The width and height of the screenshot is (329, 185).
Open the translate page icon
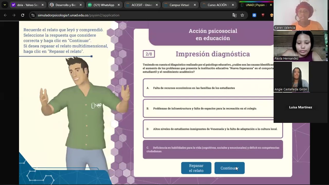234,15
